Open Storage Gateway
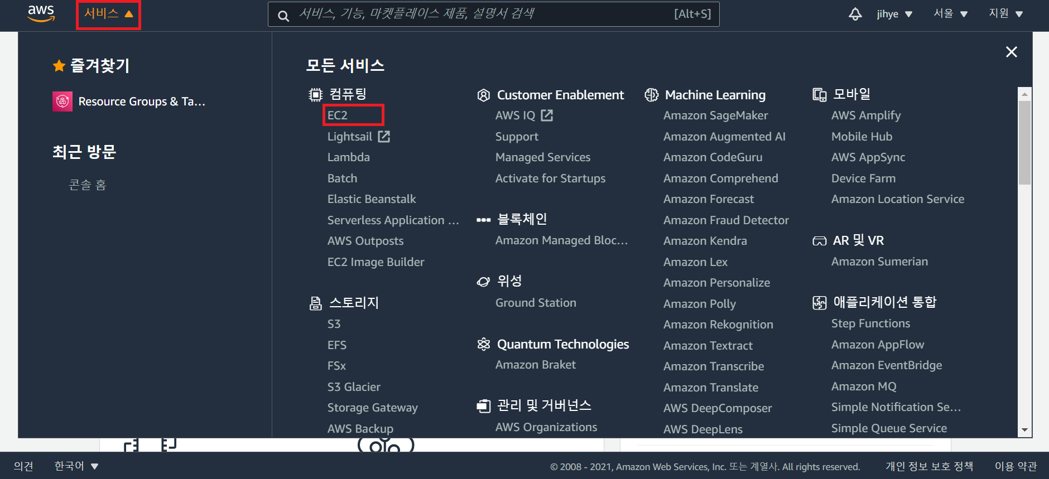 [x=373, y=408]
